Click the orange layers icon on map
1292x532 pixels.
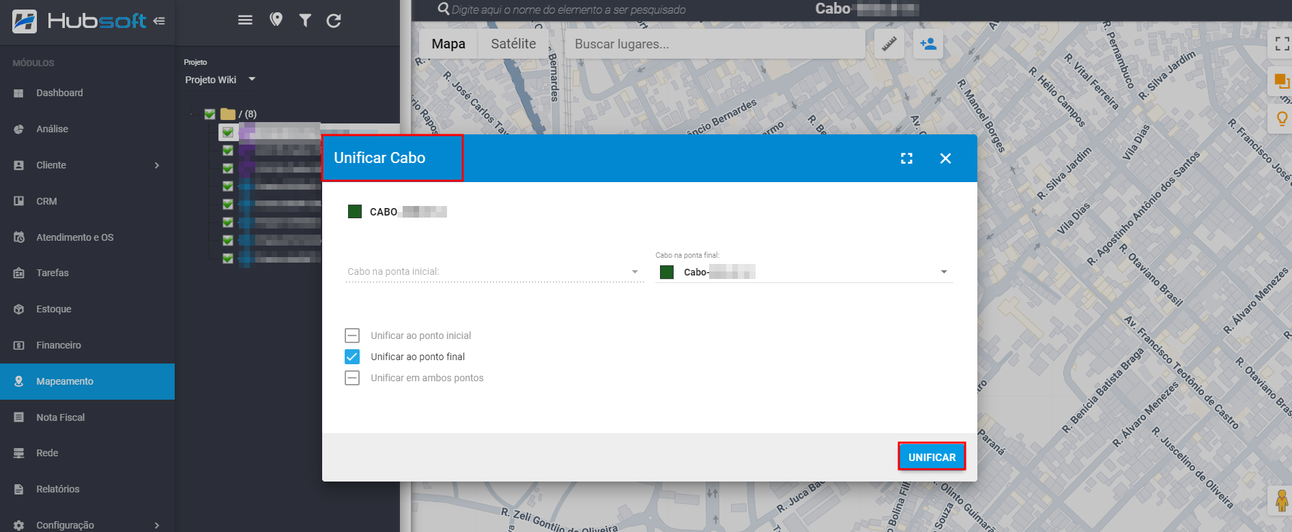(1281, 81)
